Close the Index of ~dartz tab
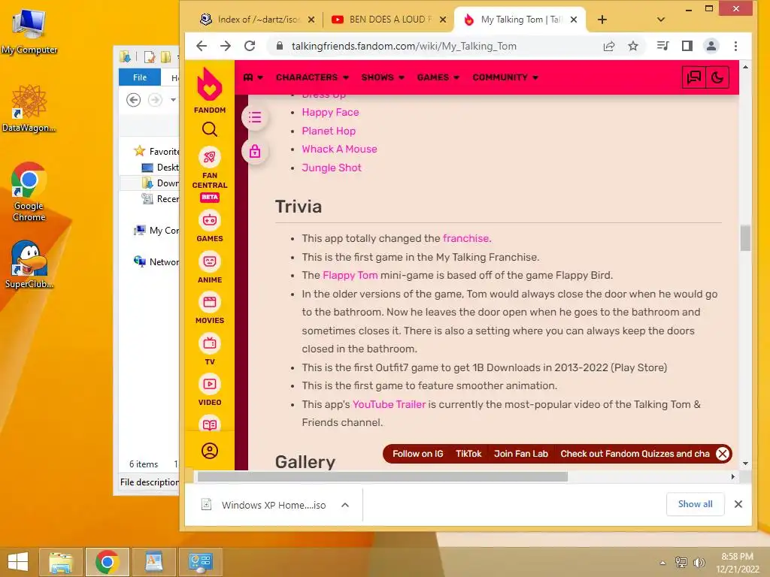Image resolution: width=770 pixels, height=577 pixels. (311, 20)
